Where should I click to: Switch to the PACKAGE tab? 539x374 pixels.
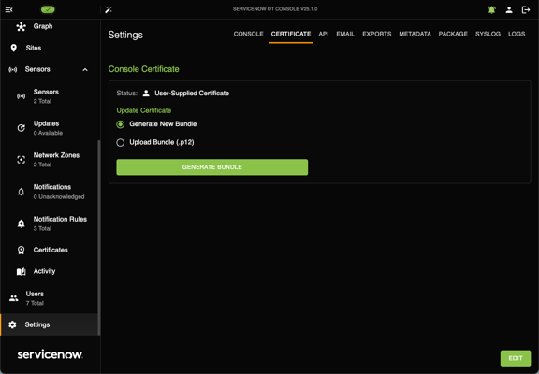click(453, 34)
